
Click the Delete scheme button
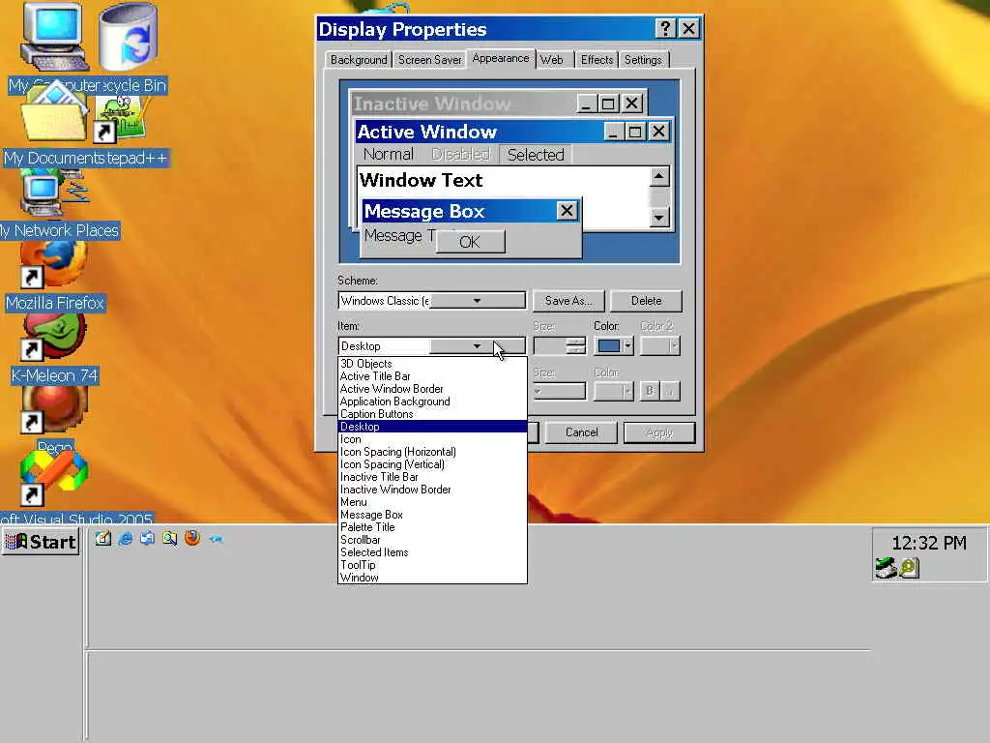coord(646,301)
